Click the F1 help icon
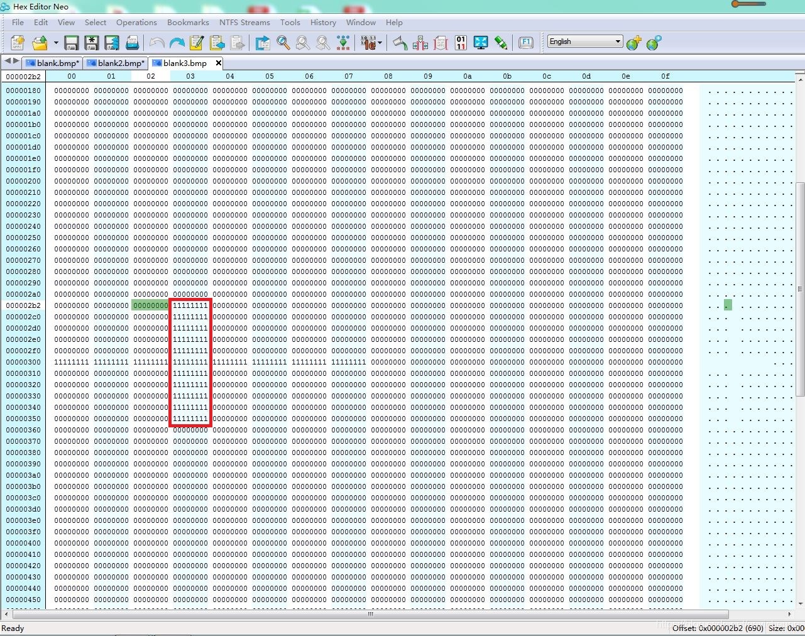805x636 pixels. [526, 43]
